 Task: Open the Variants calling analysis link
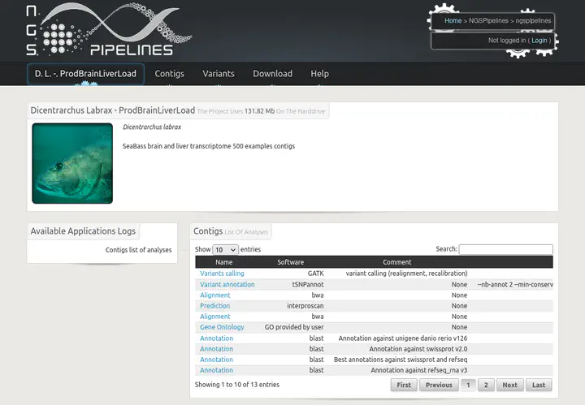[222, 274]
